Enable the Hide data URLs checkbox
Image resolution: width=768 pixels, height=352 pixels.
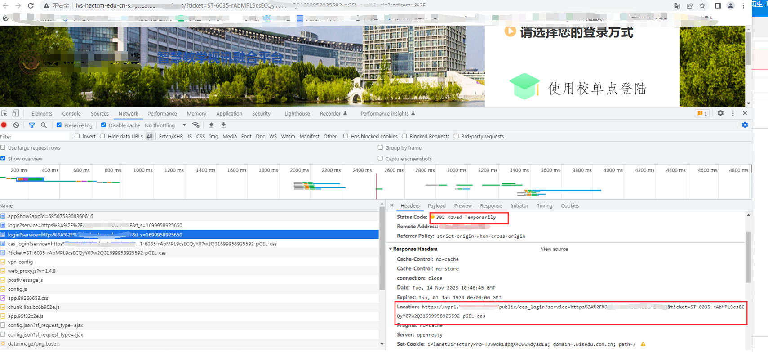coord(102,136)
